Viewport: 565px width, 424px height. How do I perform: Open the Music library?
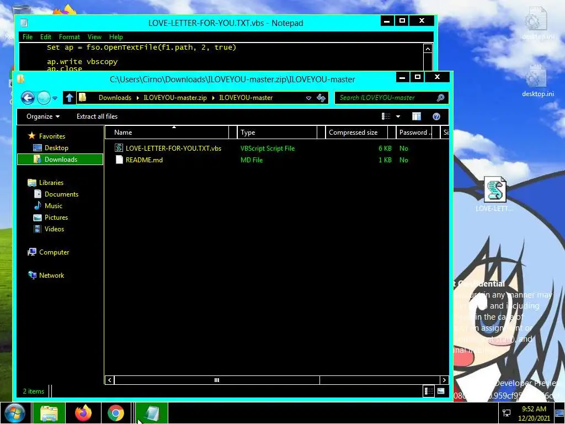tap(54, 205)
